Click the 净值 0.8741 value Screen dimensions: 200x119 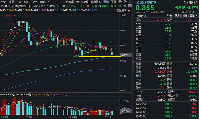coord(161,96)
